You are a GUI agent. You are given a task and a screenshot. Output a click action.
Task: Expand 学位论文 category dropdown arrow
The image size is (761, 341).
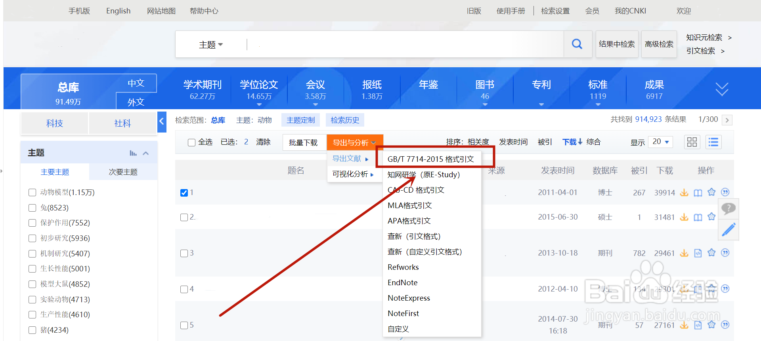tap(259, 104)
